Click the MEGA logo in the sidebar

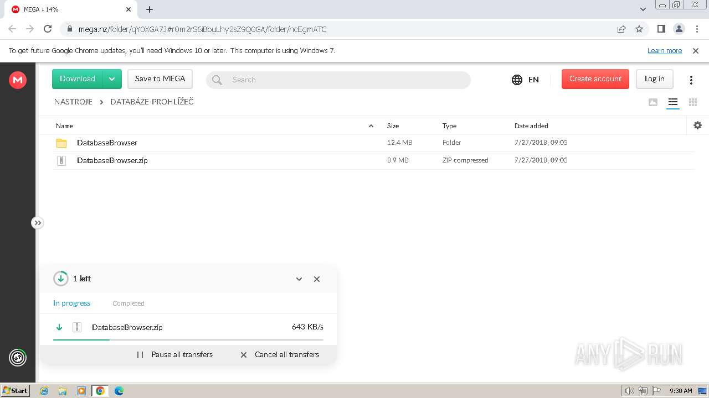[x=18, y=80]
